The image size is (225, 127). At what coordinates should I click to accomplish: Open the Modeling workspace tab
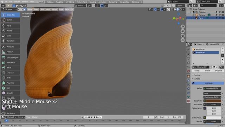[x=50, y=2]
